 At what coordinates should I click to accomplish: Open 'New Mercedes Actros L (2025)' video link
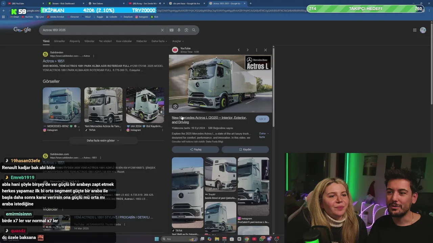(x=209, y=120)
